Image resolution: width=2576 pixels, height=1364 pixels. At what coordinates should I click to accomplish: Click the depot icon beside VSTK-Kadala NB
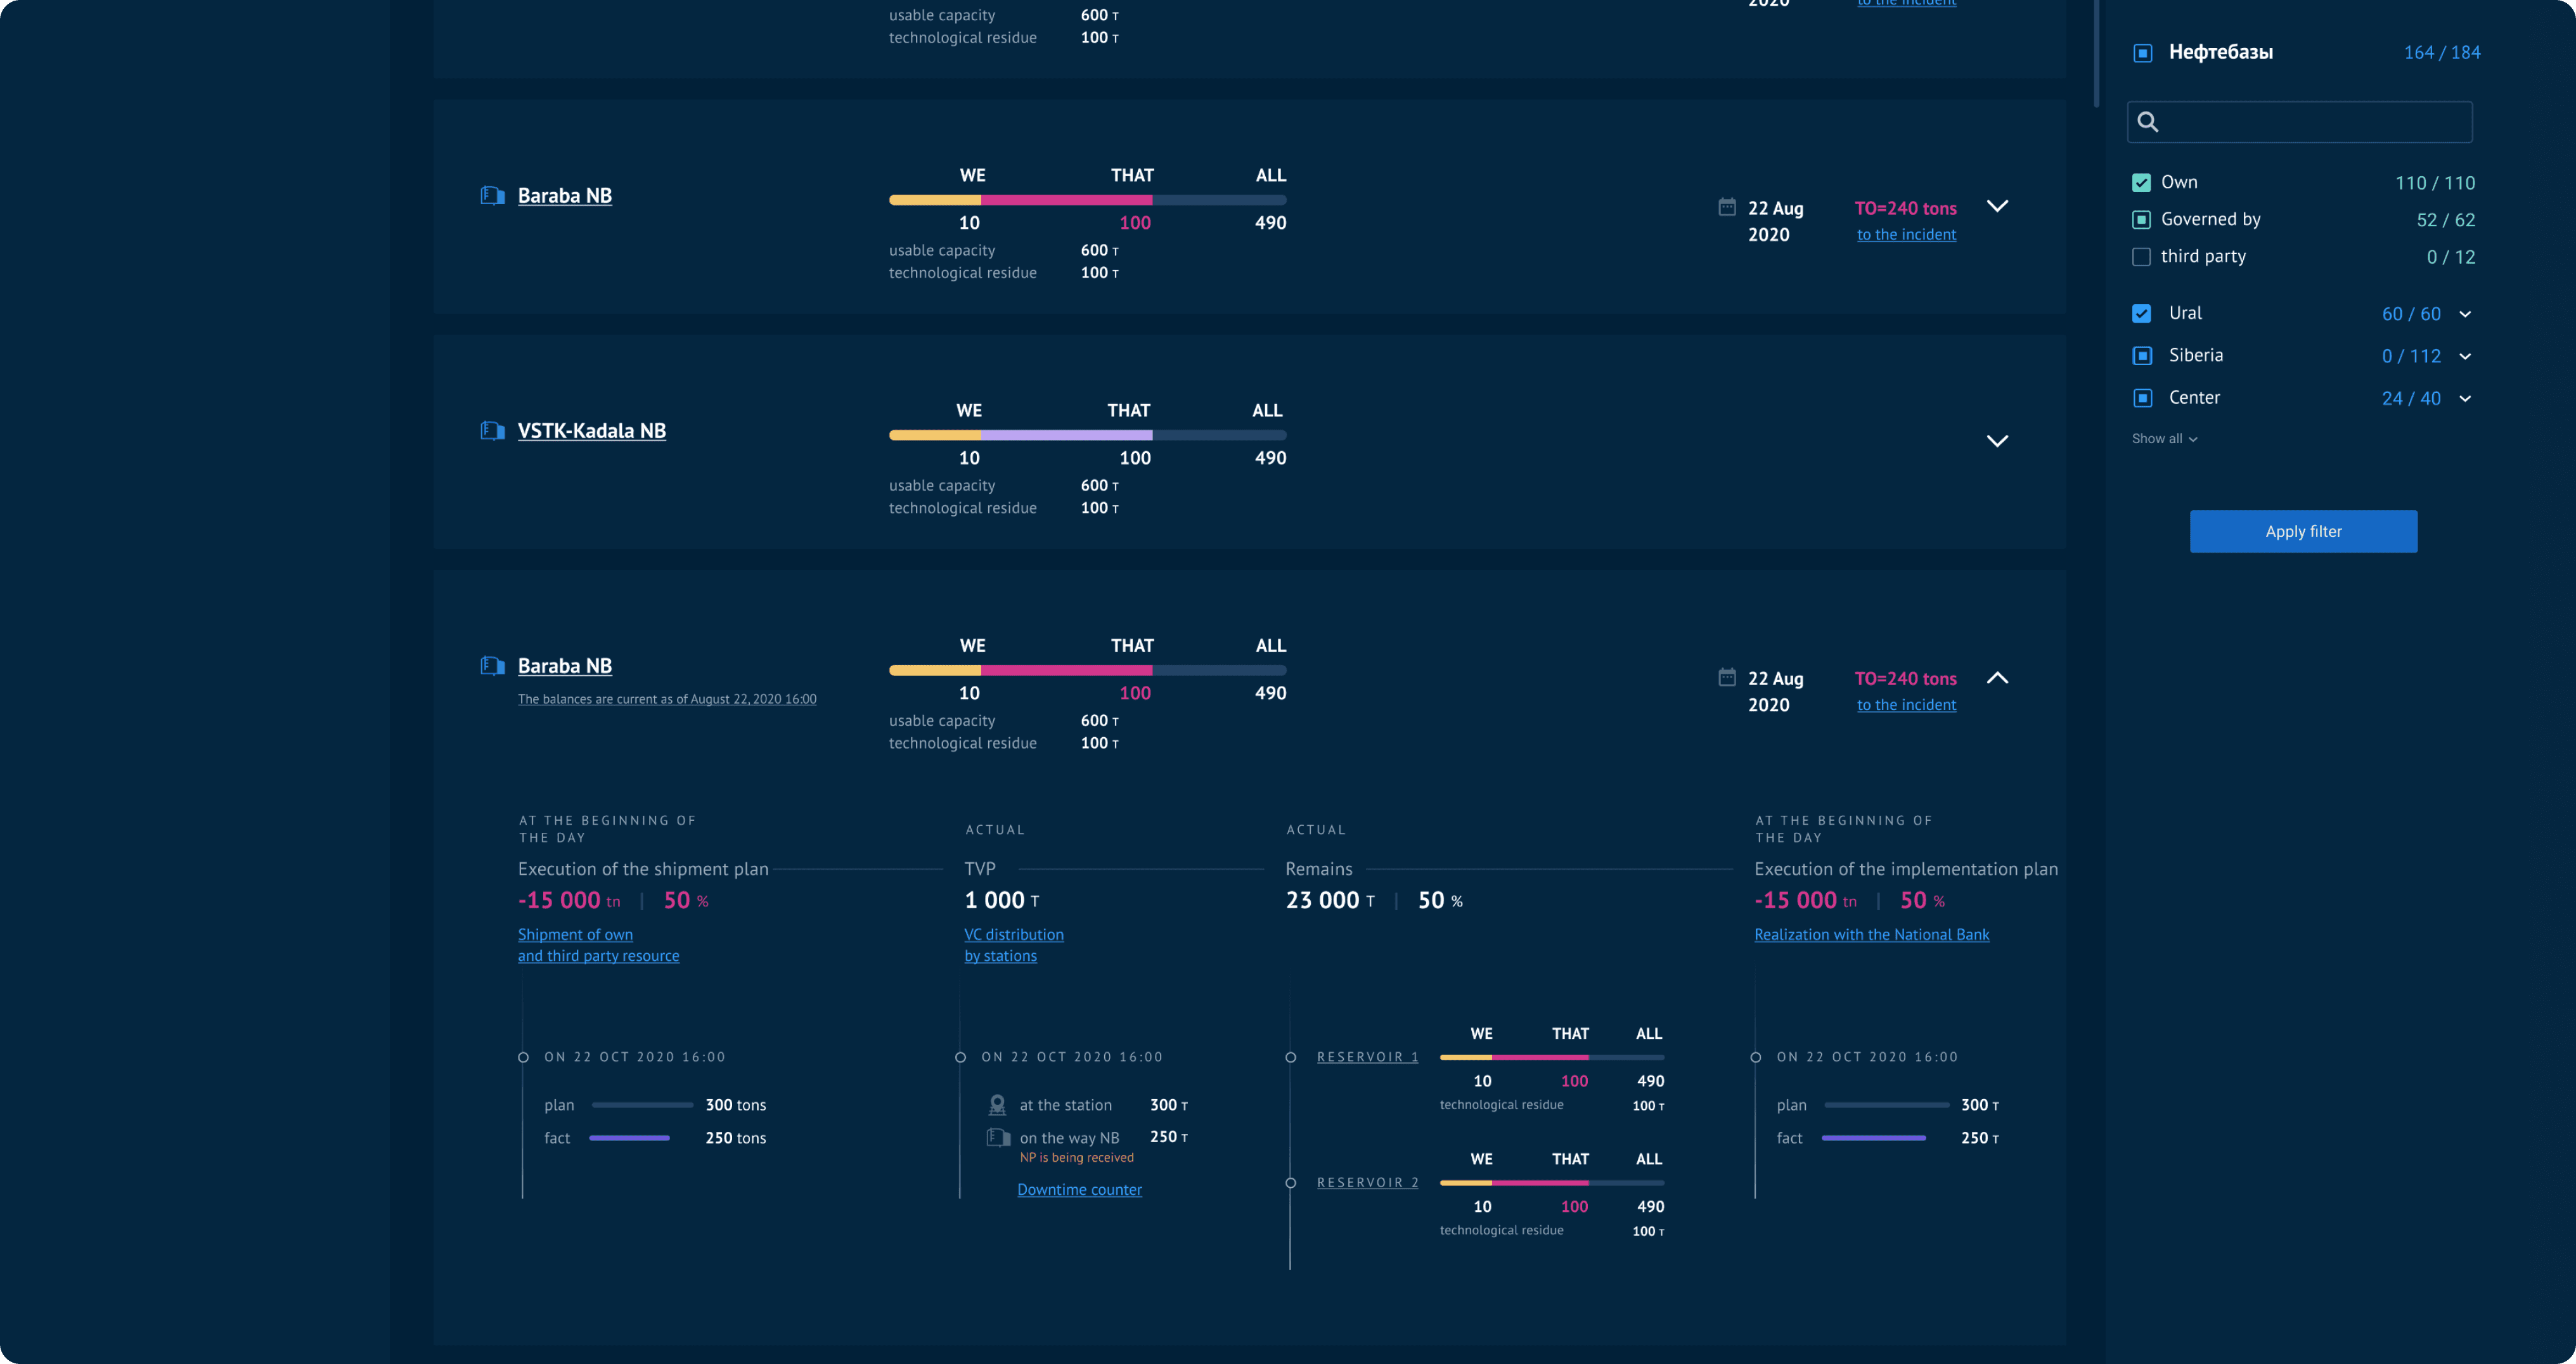pos(492,431)
